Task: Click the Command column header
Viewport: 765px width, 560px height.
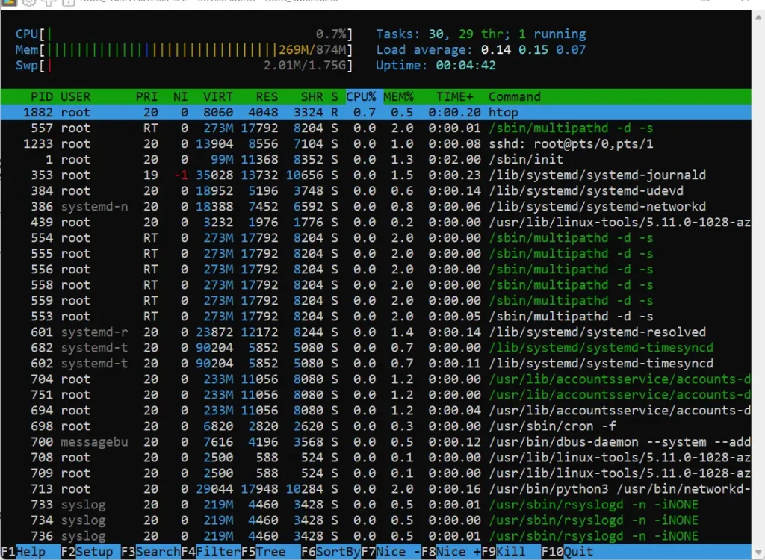Action: point(515,96)
